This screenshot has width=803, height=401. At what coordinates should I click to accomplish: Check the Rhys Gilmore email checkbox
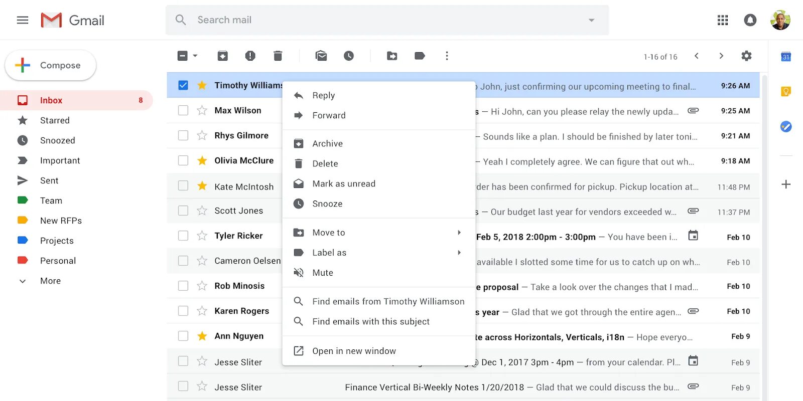(183, 135)
